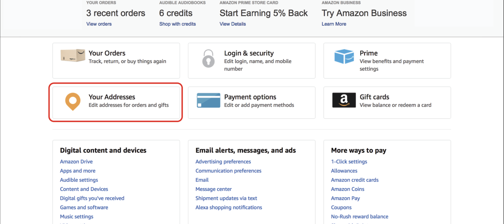Go to Audible settings
Screen dimensions: 504x224
(79, 180)
